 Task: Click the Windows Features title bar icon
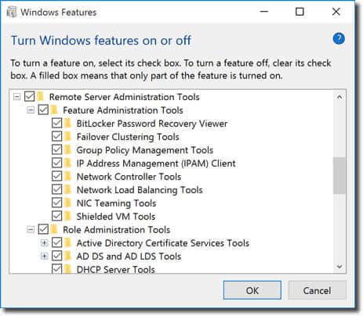[12, 13]
